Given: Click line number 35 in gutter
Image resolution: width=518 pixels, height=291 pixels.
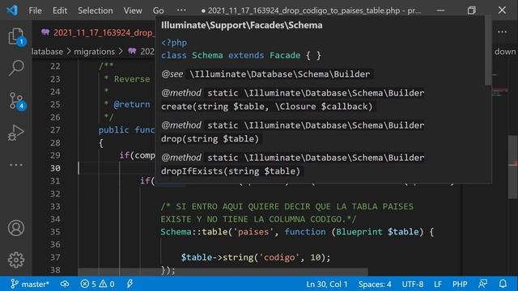Looking at the screenshot, I should (55, 232).
